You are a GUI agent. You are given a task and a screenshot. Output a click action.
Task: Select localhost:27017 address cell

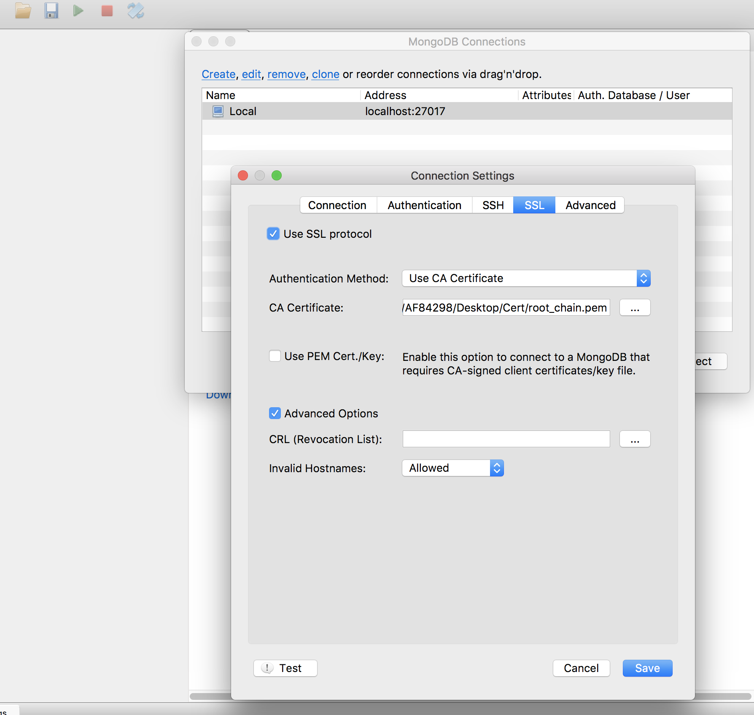405,111
